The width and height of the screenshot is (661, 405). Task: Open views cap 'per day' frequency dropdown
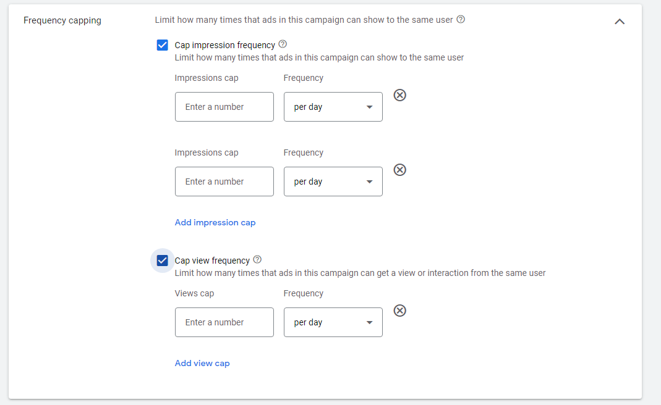click(x=333, y=322)
